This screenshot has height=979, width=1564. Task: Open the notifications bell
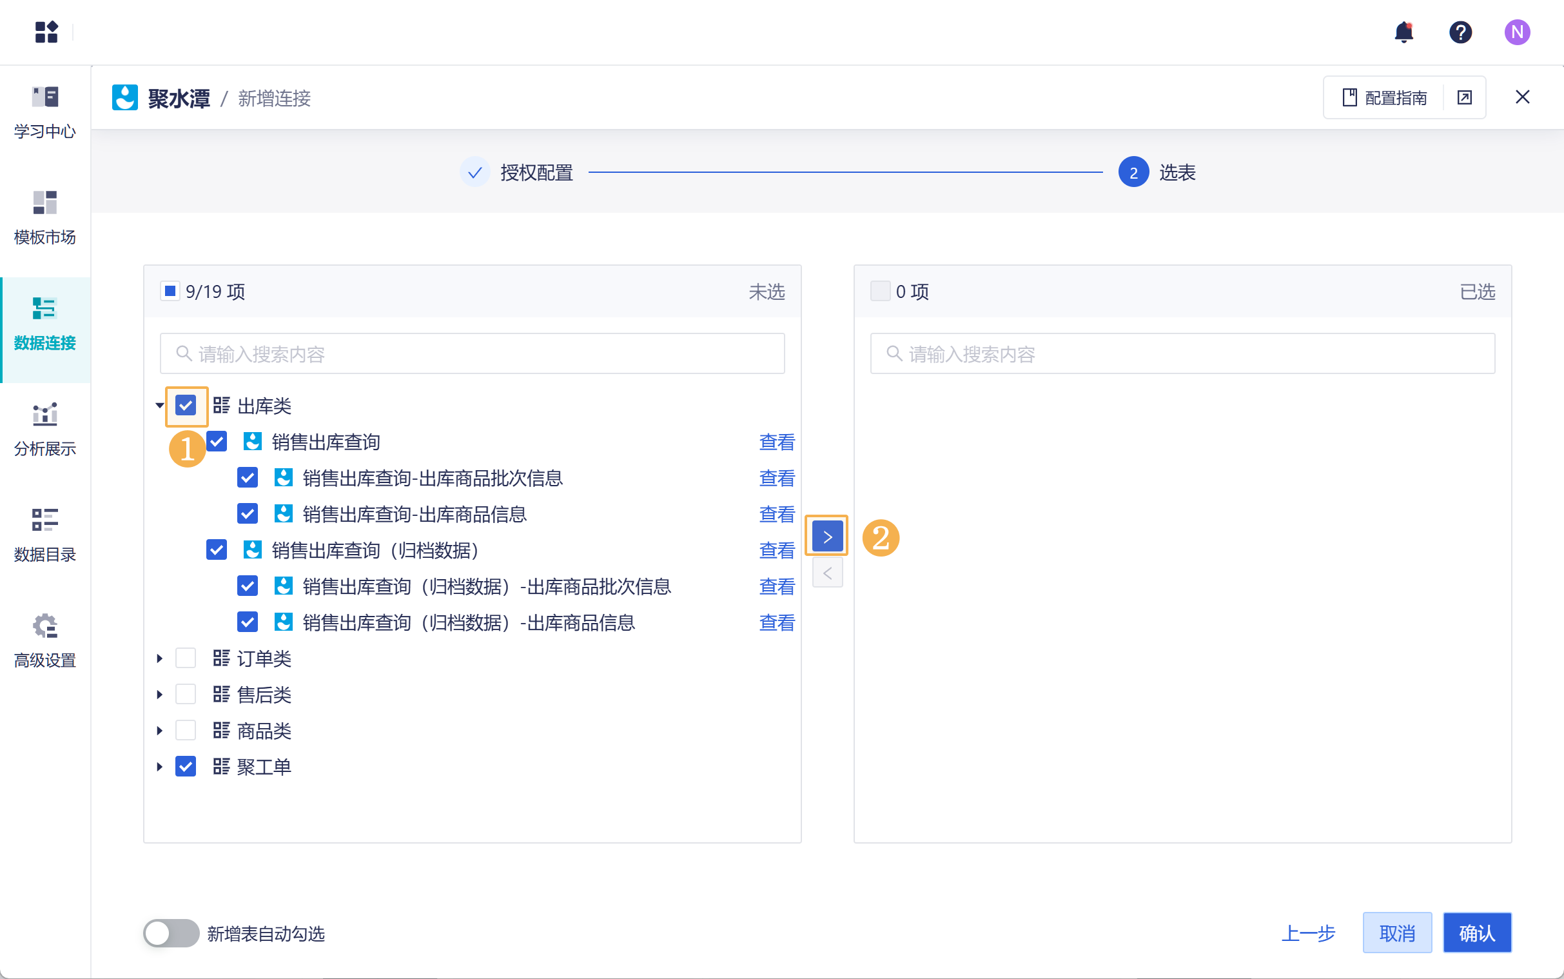point(1403,32)
